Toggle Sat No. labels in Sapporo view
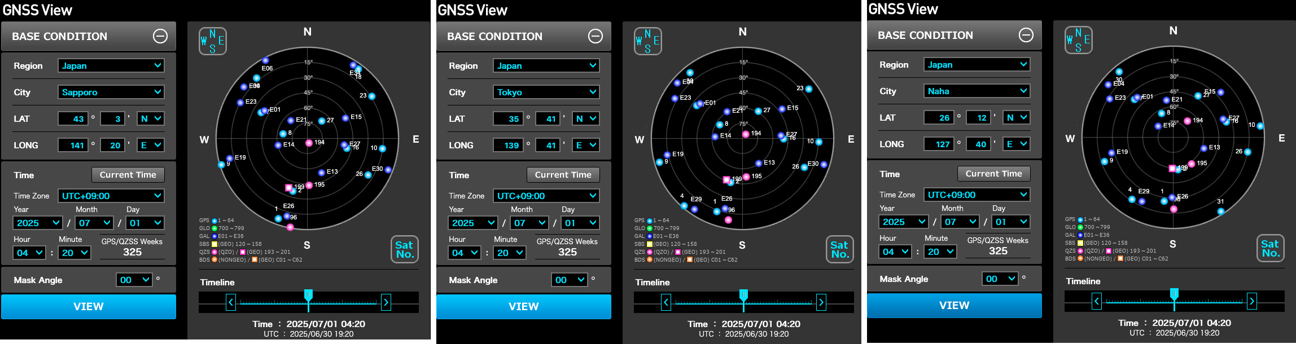 pyautogui.click(x=405, y=249)
